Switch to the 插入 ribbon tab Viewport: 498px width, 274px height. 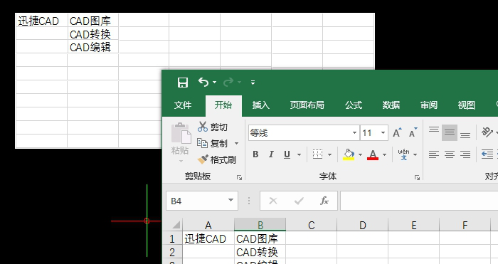[261, 105]
